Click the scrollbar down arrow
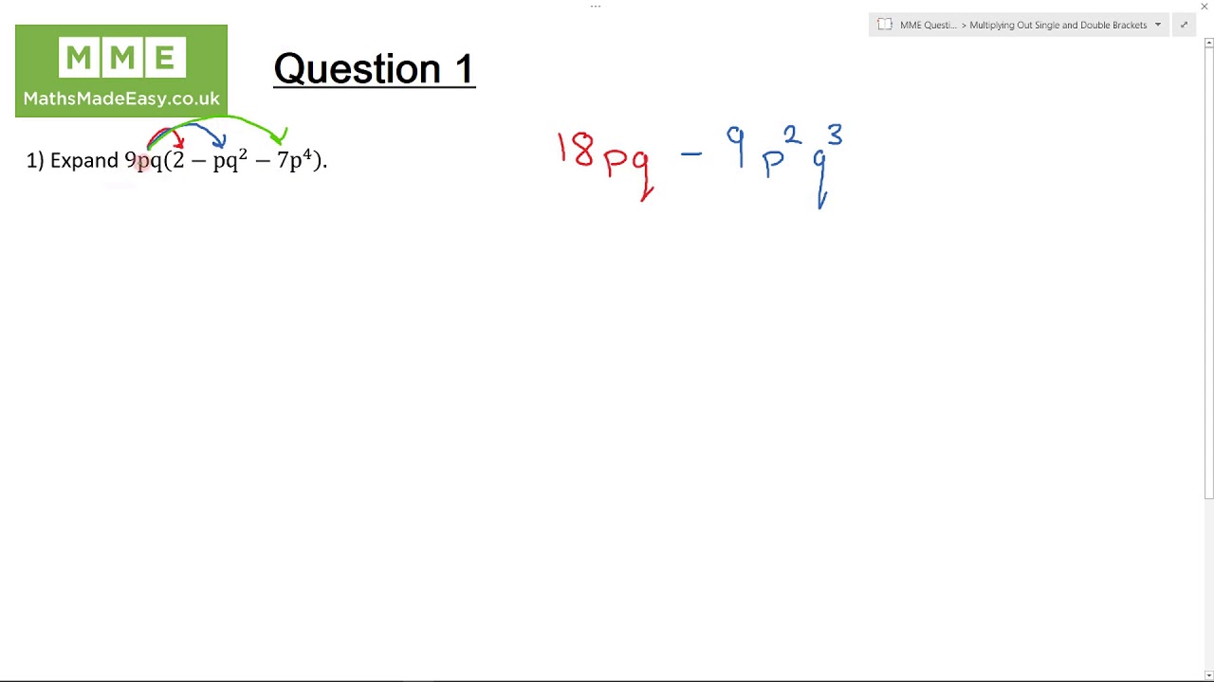Viewport: 1214px width, 682px height. (x=1208, y=674)
